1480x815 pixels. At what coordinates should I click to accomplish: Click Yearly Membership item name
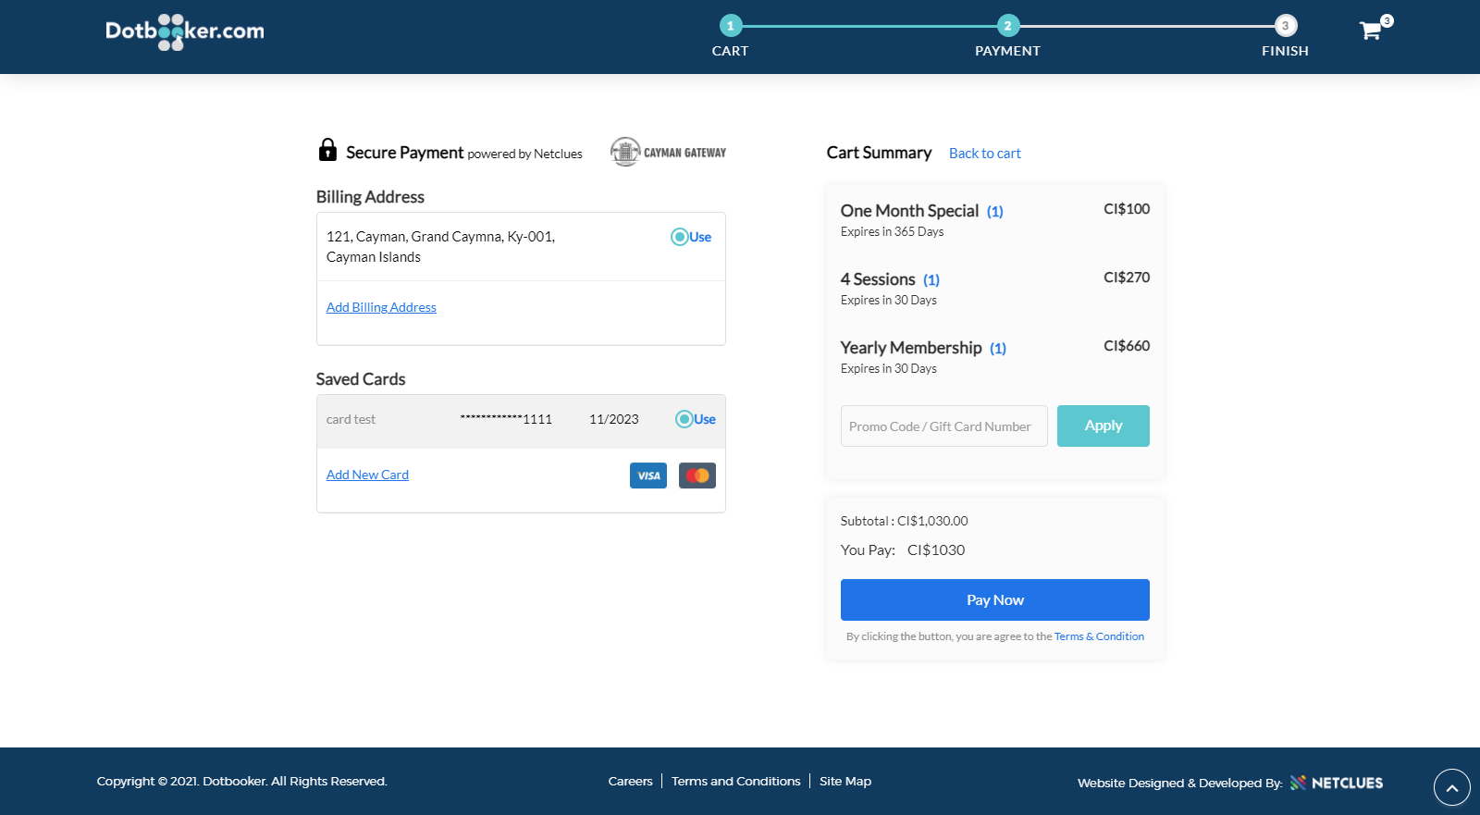point(911,348)
